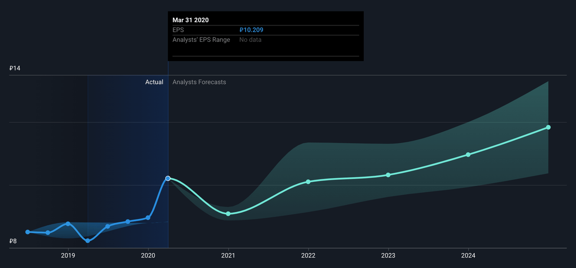The height and width of the screenshot is (268, 576).
Task: Click the '2019' x-axis label
Action: pyautogui.click(x=68, y=255)
